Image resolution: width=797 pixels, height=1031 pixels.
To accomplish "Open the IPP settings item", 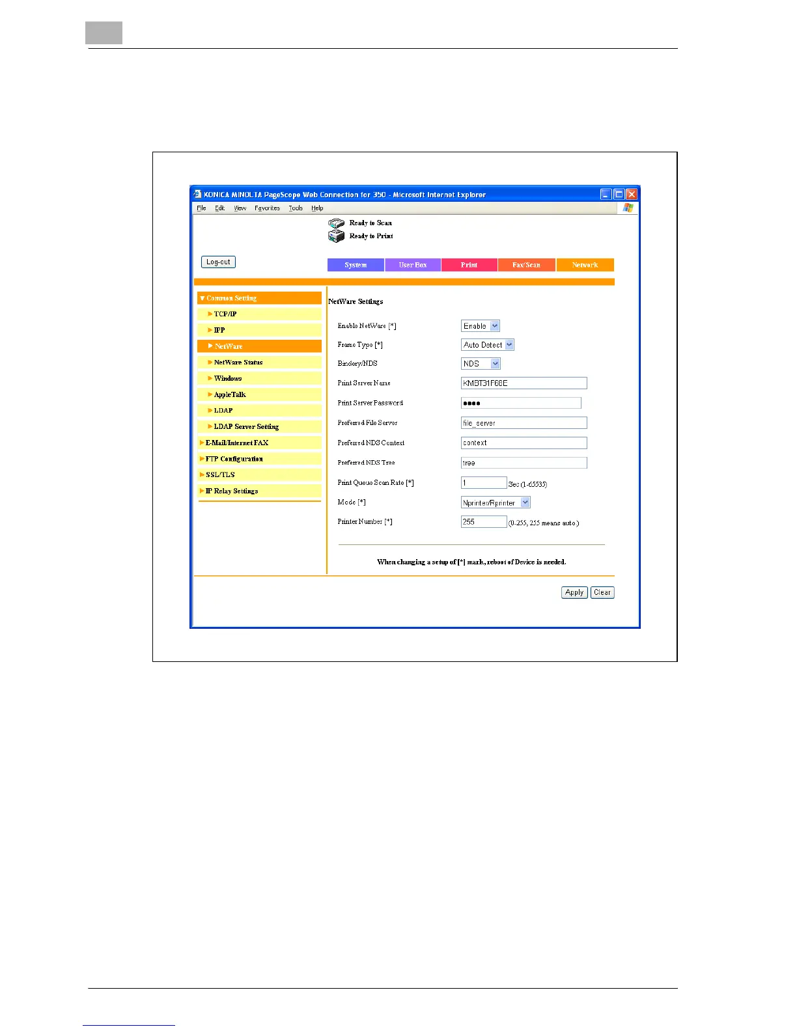I will click(x=259, y=330).
